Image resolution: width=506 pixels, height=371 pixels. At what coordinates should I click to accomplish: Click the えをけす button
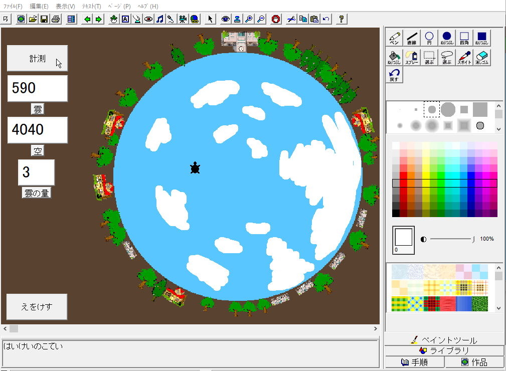(37, 307)
